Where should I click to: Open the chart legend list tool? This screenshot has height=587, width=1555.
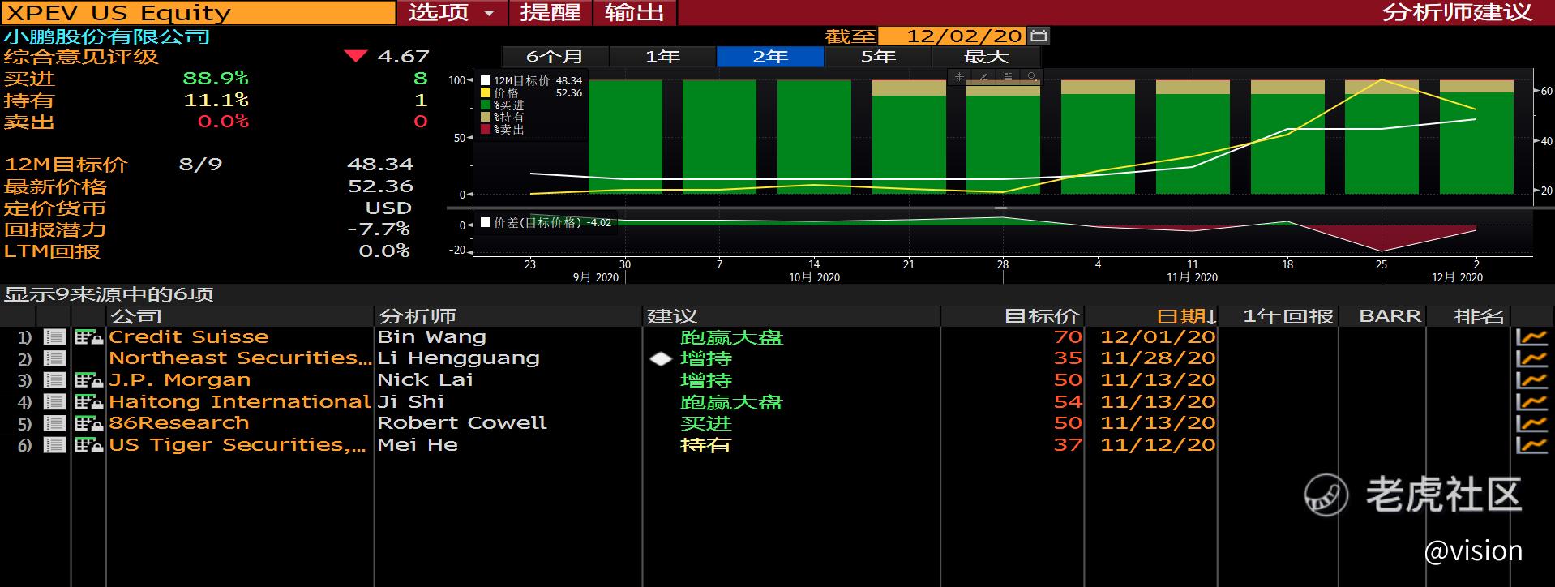[1008, 77]
